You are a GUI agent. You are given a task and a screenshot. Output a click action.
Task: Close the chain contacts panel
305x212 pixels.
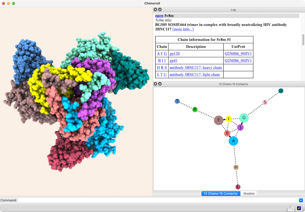155,84
